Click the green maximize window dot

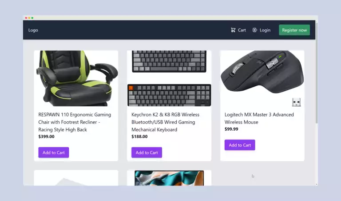pyautogui.click(x=32, y=18)
